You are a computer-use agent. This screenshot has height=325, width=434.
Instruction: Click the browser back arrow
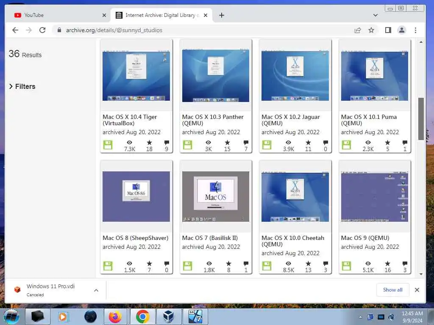tap(15, 30)
